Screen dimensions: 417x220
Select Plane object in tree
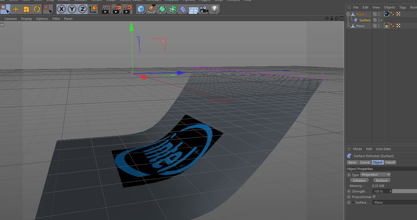pyautogui.click(x=360, y=26)
